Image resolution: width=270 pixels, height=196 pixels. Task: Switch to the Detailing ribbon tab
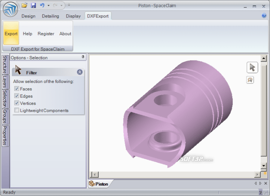point(50,16)
